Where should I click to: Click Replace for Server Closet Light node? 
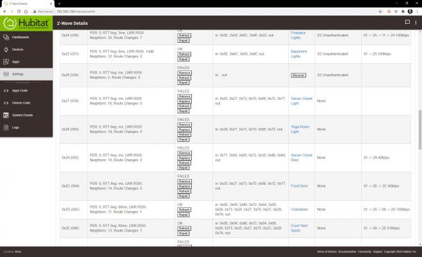184,102
